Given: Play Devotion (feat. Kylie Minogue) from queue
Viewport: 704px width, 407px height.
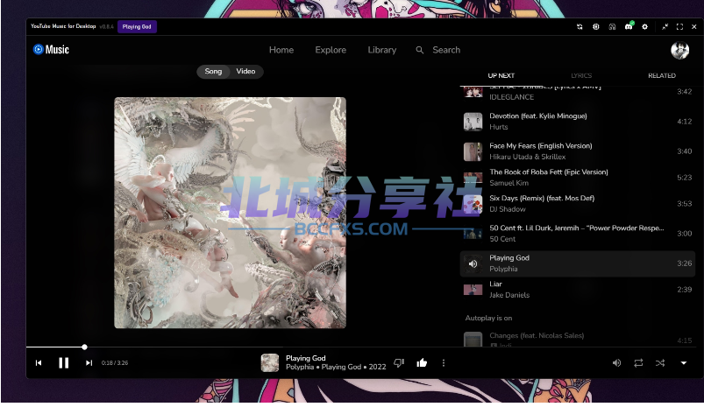Looking at the screenshot, I should [578, 122].
